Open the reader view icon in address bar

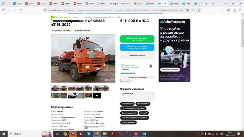pos(187,10)
